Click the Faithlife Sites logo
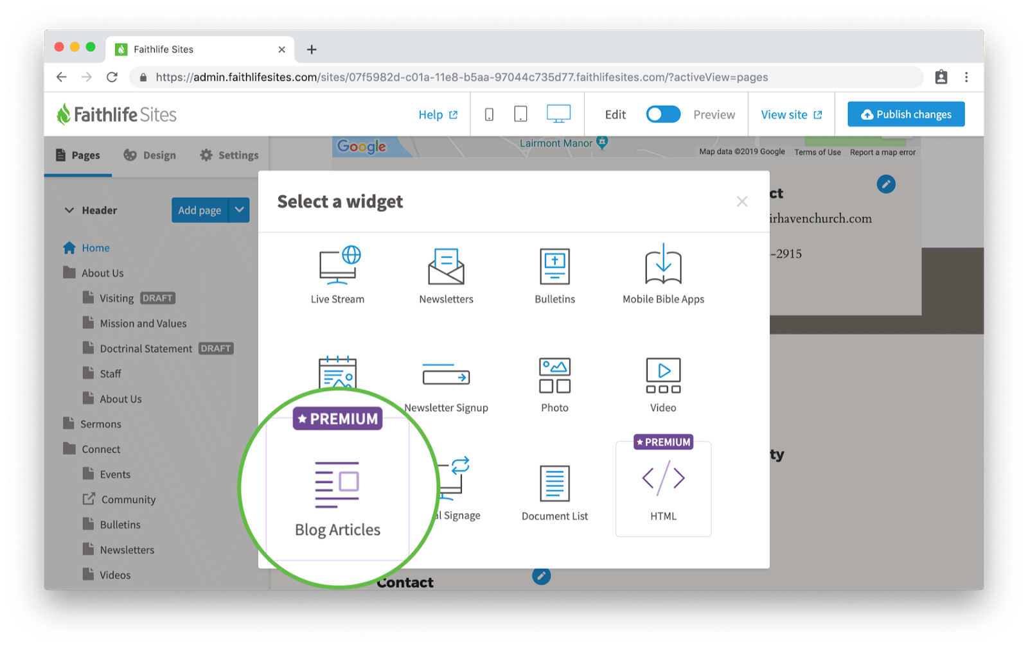Viewport: 1028px width, 648px height. click(x=116, y=114)
